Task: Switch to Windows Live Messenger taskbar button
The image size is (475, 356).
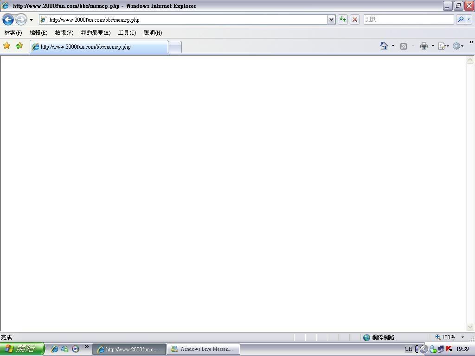Action: click(203, 349)
